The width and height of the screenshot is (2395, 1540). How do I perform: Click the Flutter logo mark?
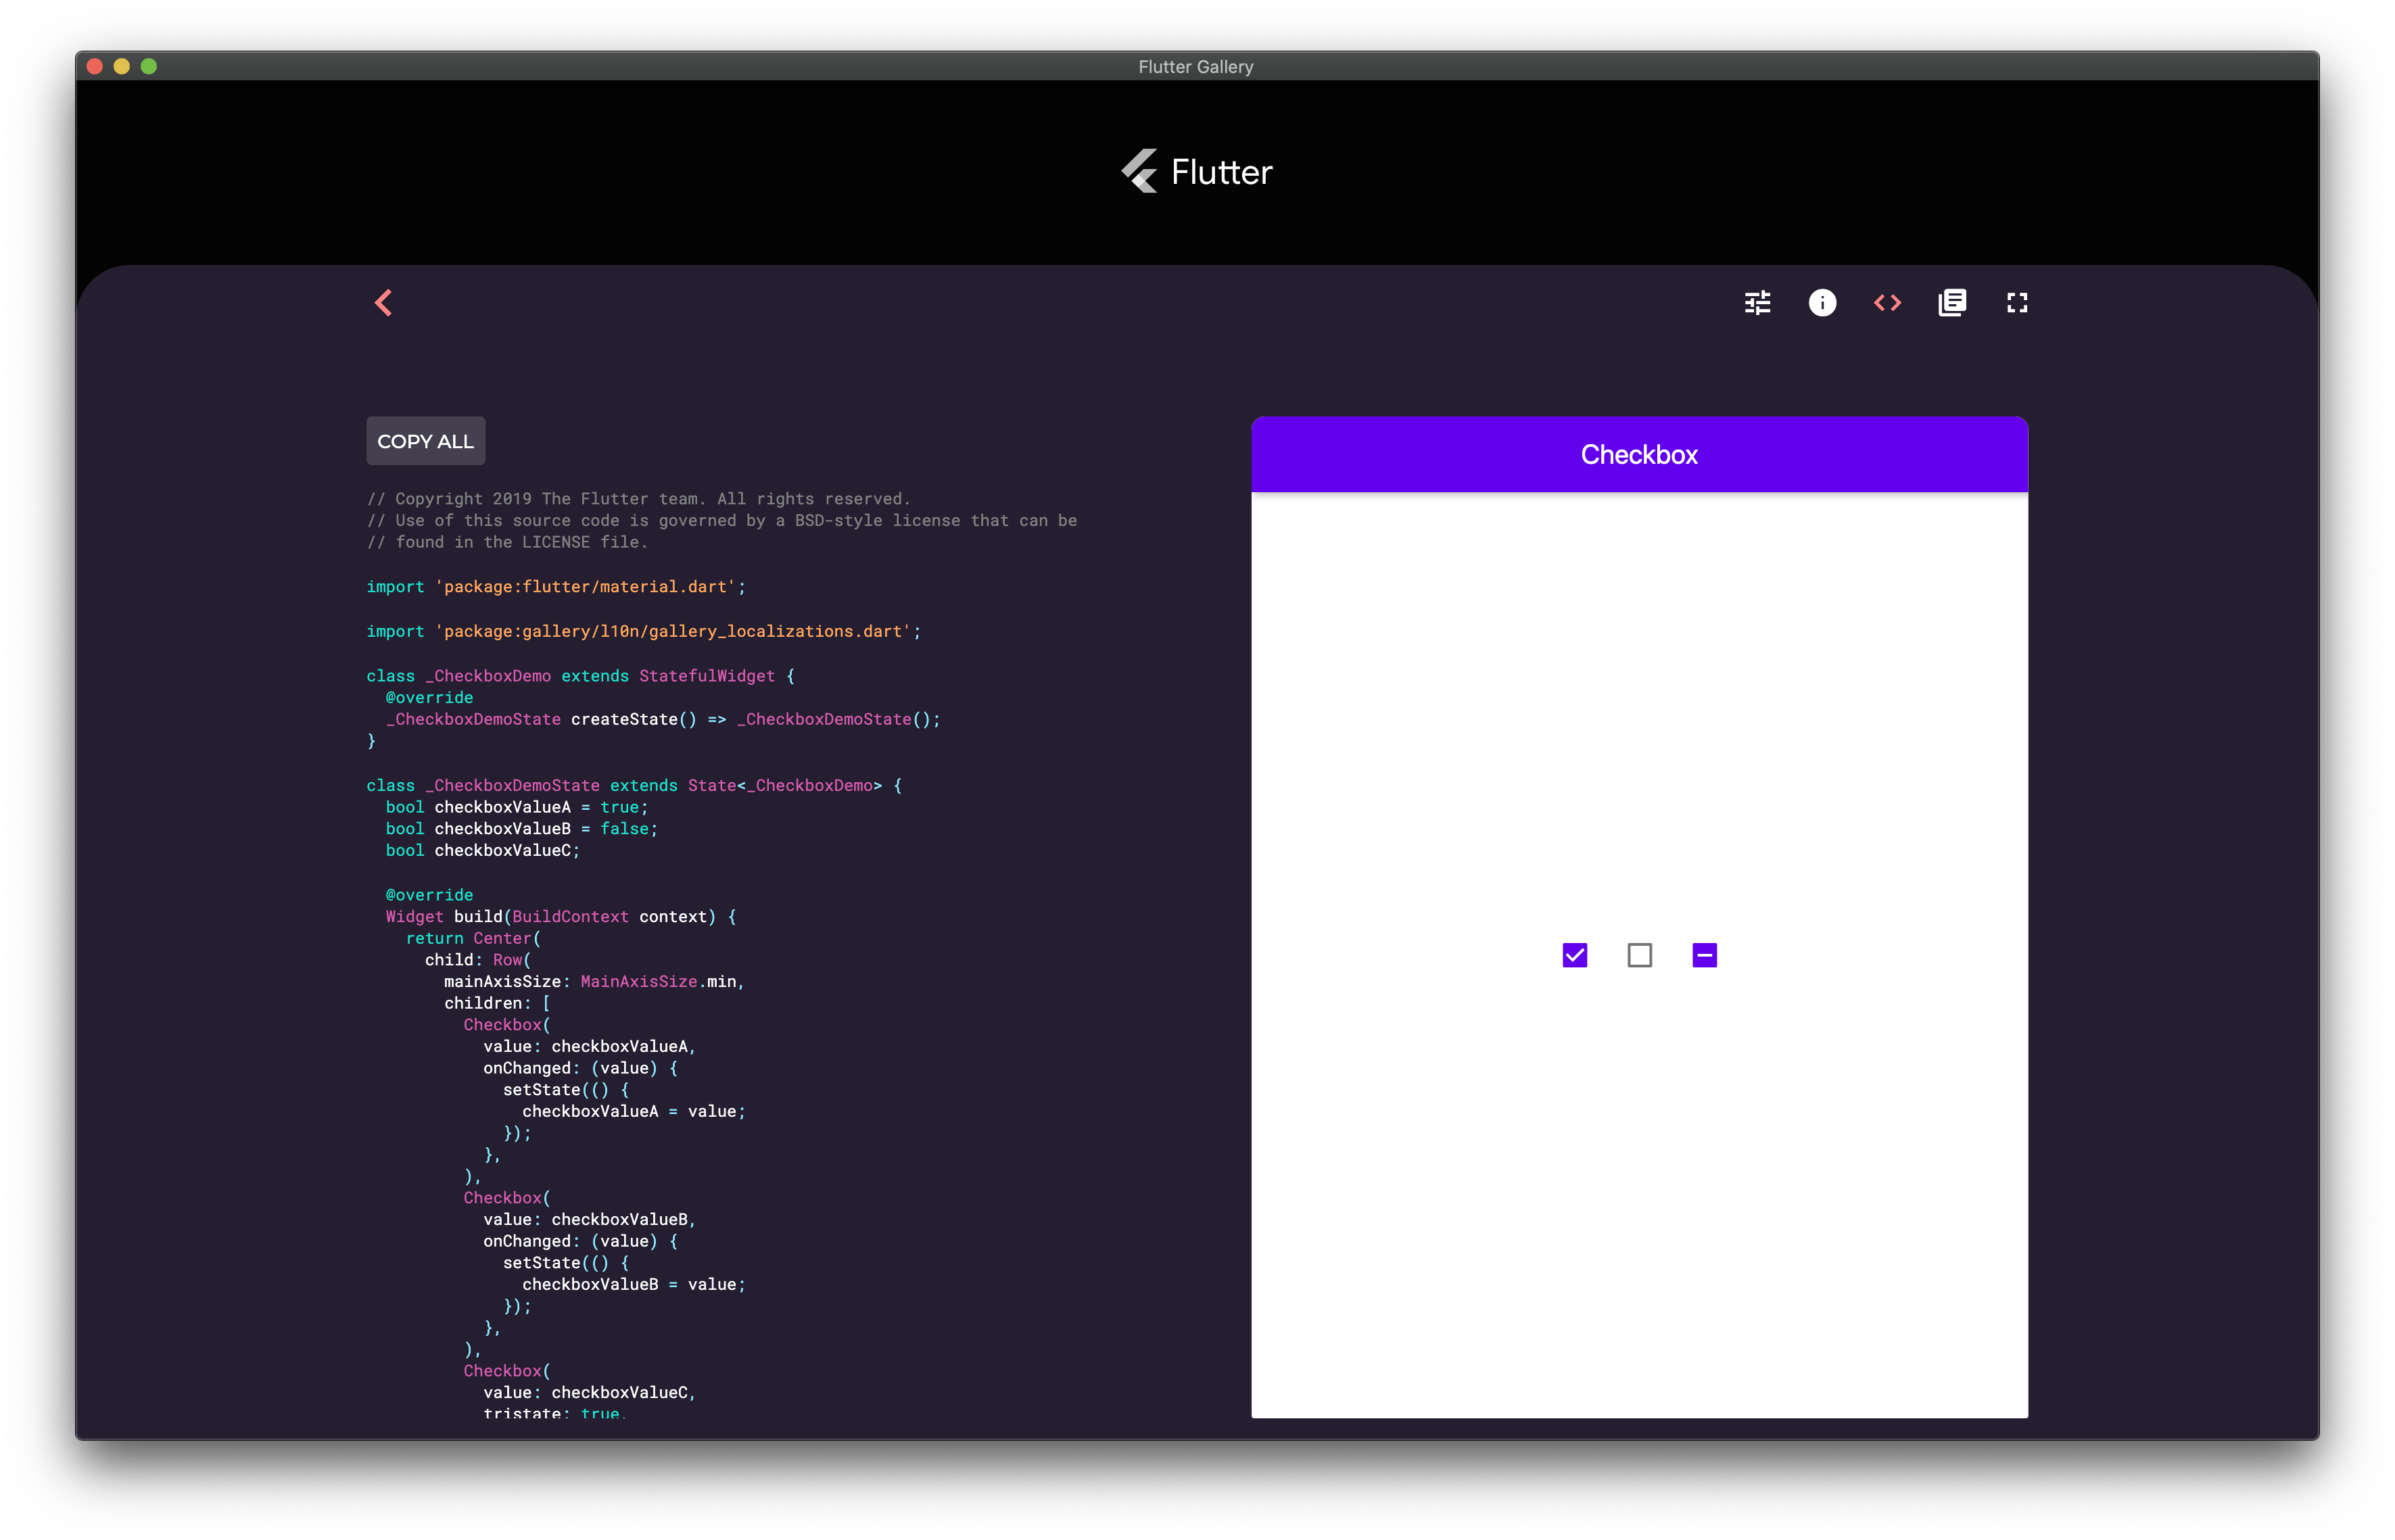1139,171
